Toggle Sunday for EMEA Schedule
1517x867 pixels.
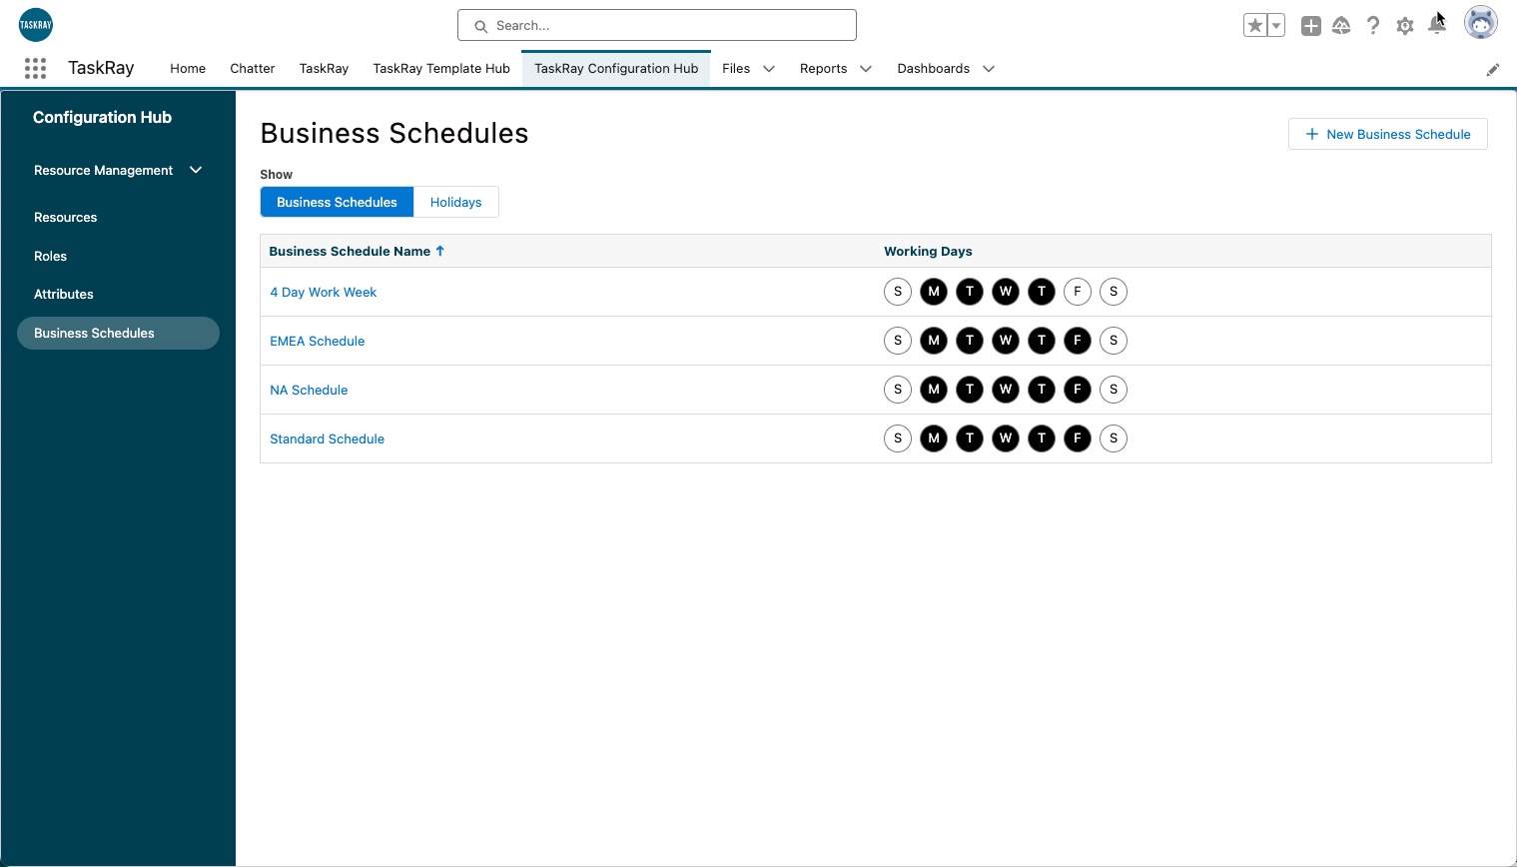(x=898, y=341)
